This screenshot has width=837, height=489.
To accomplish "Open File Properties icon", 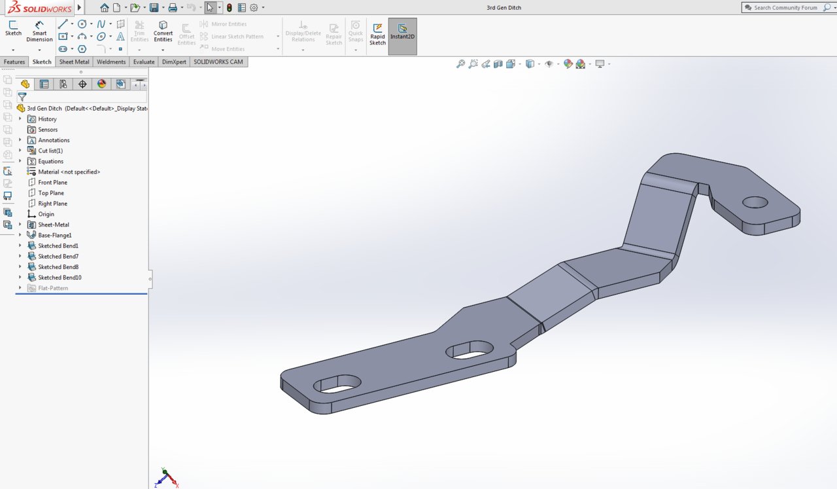I will pos(242,8).
